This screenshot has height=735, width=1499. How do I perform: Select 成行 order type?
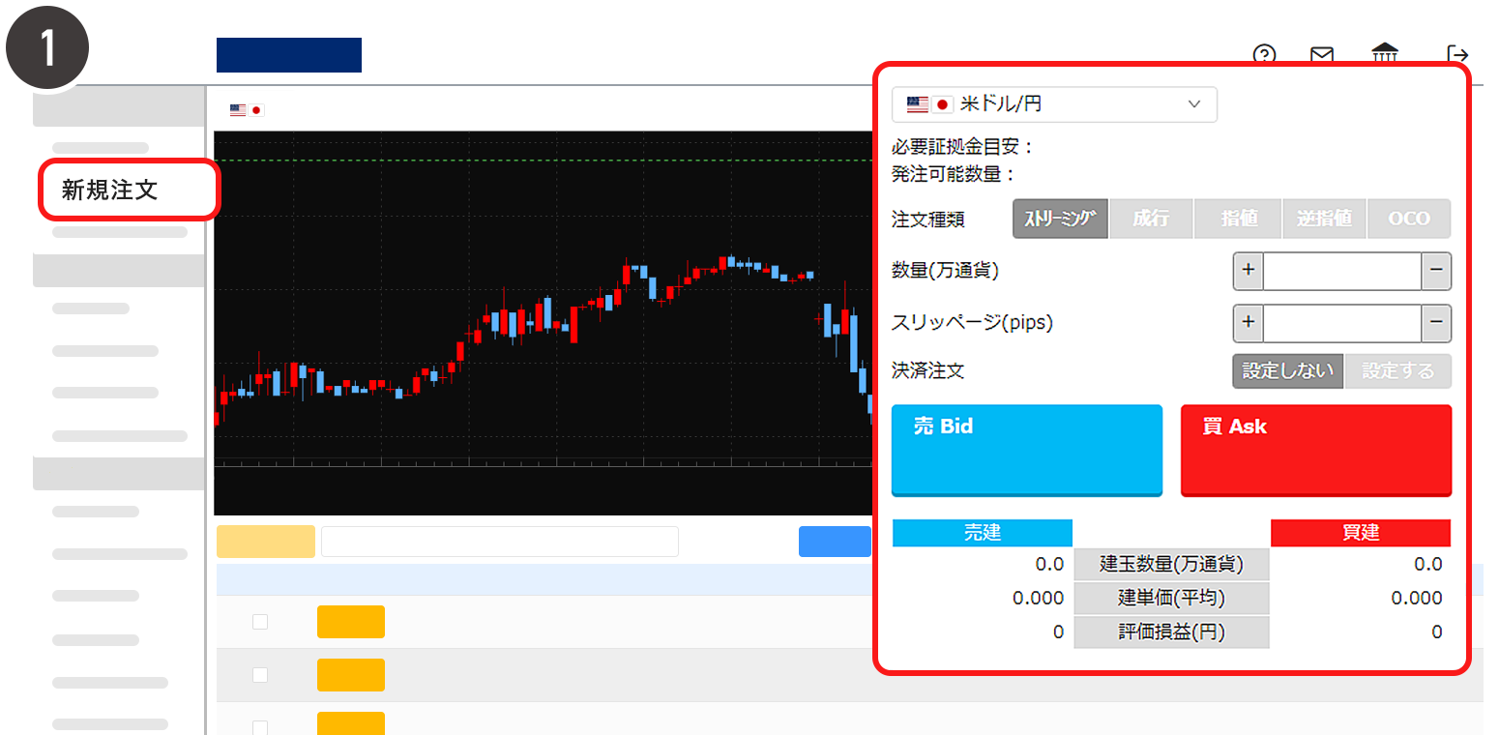1151,219
